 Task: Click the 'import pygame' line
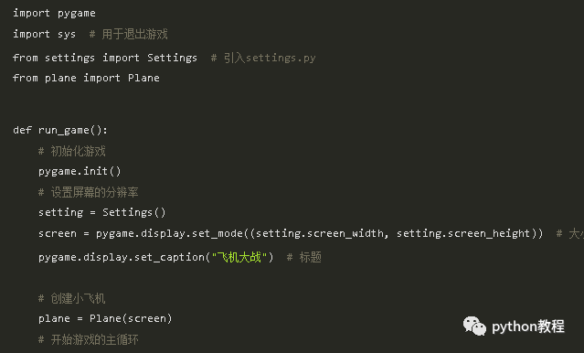point(54,14)
